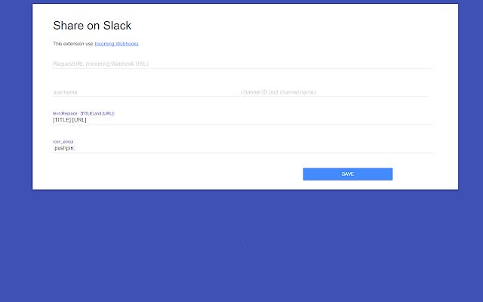483x302 pixels.
Task: Click the 'text (Replace : [TITLE] and [URL])' label
Action: point(84,113)
